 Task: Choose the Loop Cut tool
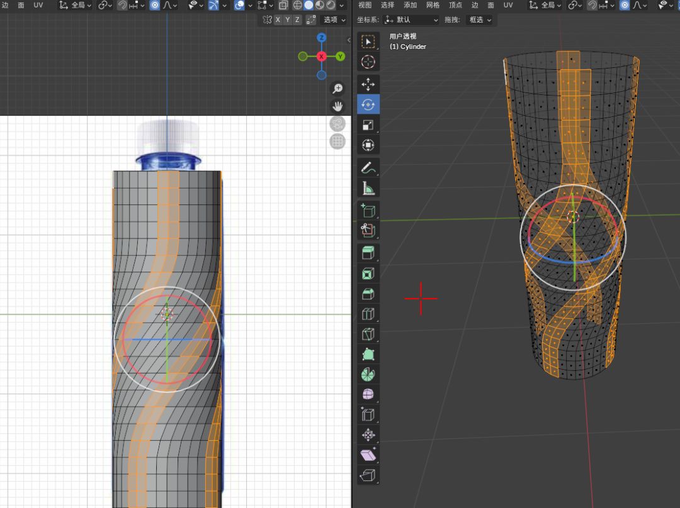[368, 314]
